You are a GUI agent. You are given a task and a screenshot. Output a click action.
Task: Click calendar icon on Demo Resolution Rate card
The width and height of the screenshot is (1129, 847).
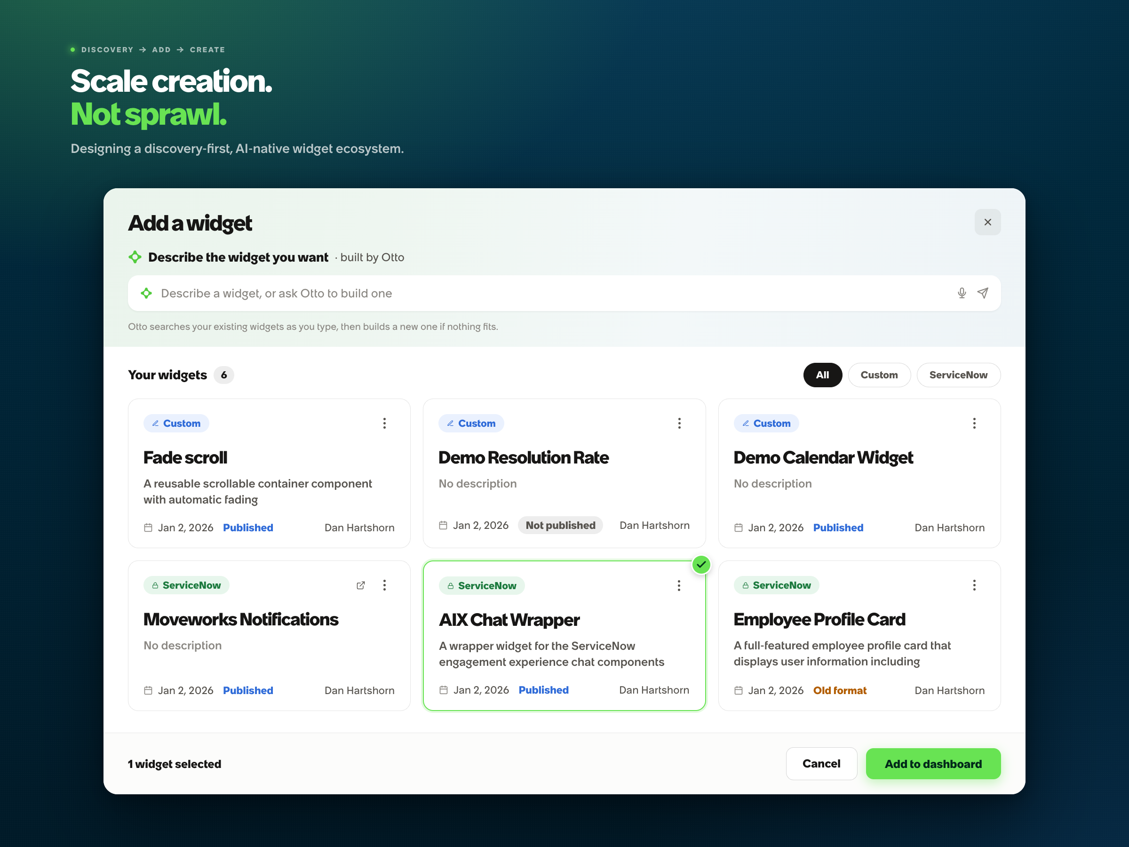point(443,525)
